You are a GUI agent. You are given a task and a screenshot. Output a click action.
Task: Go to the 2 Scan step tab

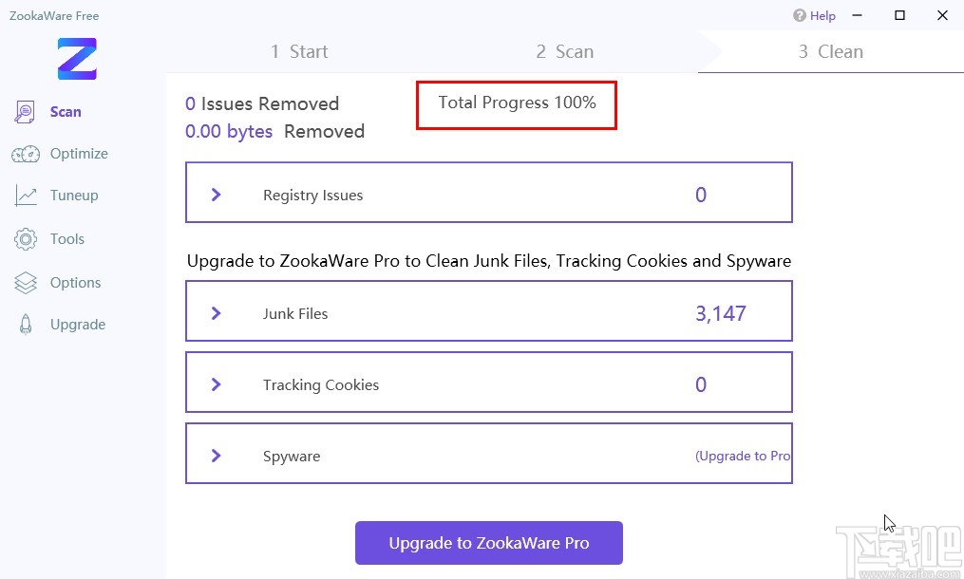564,52
